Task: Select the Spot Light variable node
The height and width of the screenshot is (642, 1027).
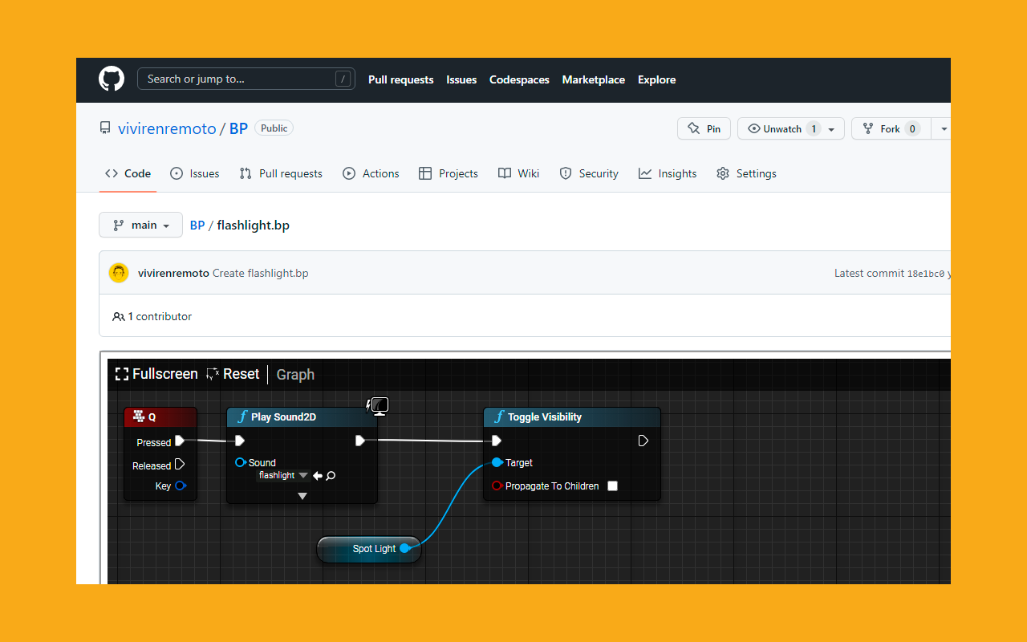Action: (369, 549)
